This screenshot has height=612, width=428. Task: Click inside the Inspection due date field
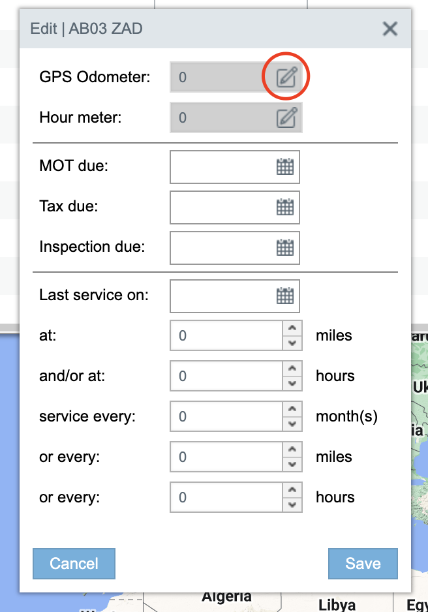coord(222,248)
